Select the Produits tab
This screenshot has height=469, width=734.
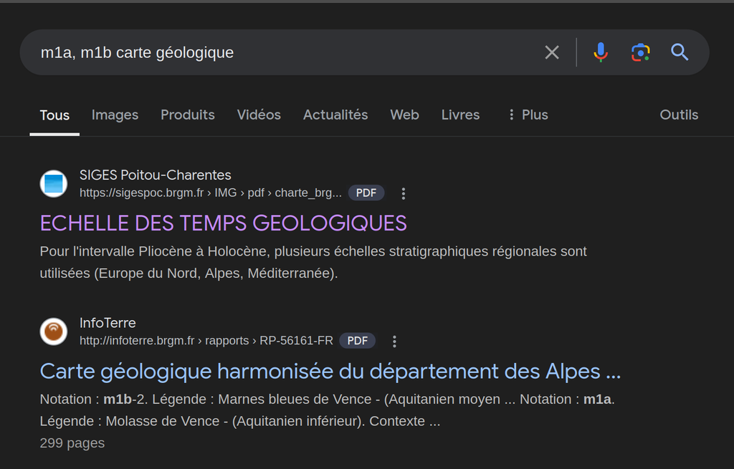point(188,115)
